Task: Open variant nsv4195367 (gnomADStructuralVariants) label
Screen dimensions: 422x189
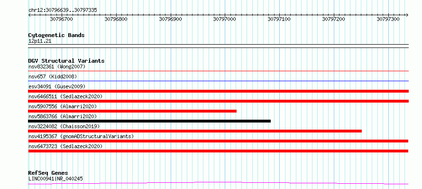Action: point(81,136)
